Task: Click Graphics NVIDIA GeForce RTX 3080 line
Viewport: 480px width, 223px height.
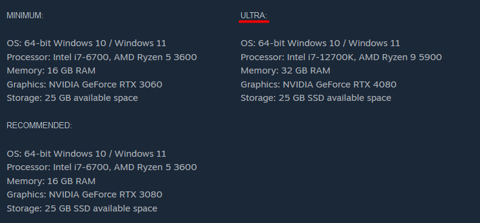Action: [84, 194]
